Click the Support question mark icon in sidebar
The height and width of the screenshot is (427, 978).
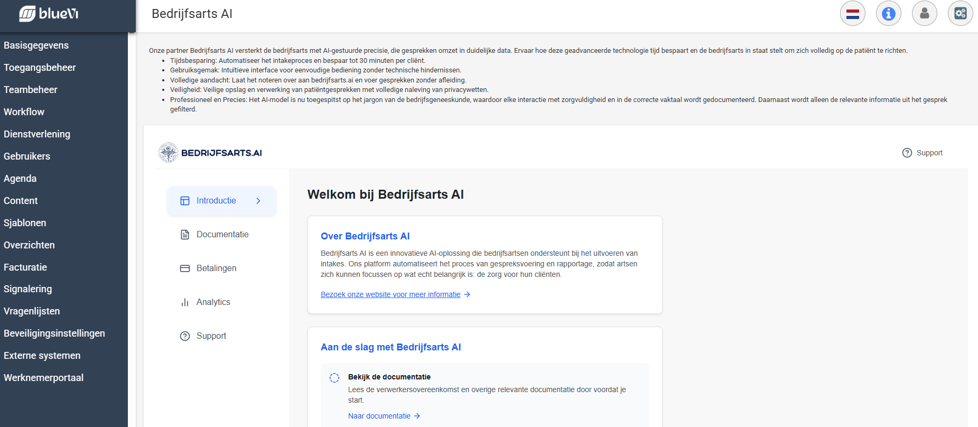(x=185, y=336)
